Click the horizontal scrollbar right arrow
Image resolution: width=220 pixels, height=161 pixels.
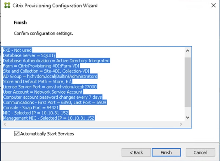(x=181, y=124)
